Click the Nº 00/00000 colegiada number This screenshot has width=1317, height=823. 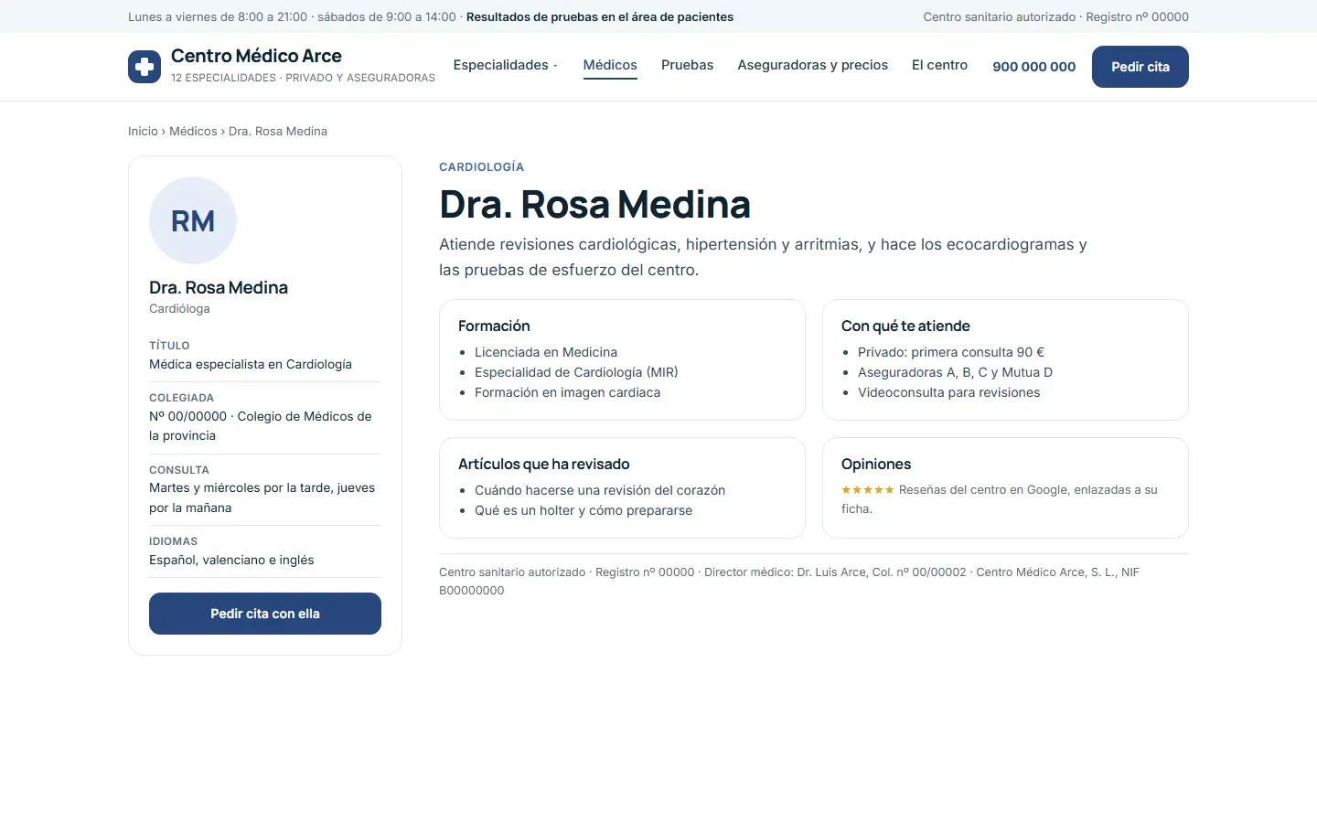pos(187,416)
